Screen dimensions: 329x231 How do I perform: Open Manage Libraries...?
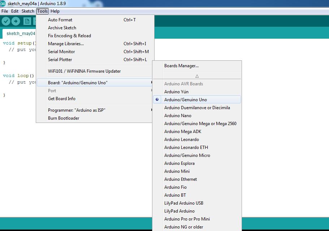94,44
